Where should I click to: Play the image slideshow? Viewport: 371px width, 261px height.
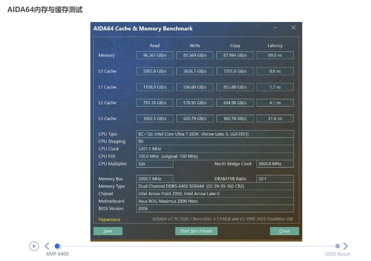point(34,246)
